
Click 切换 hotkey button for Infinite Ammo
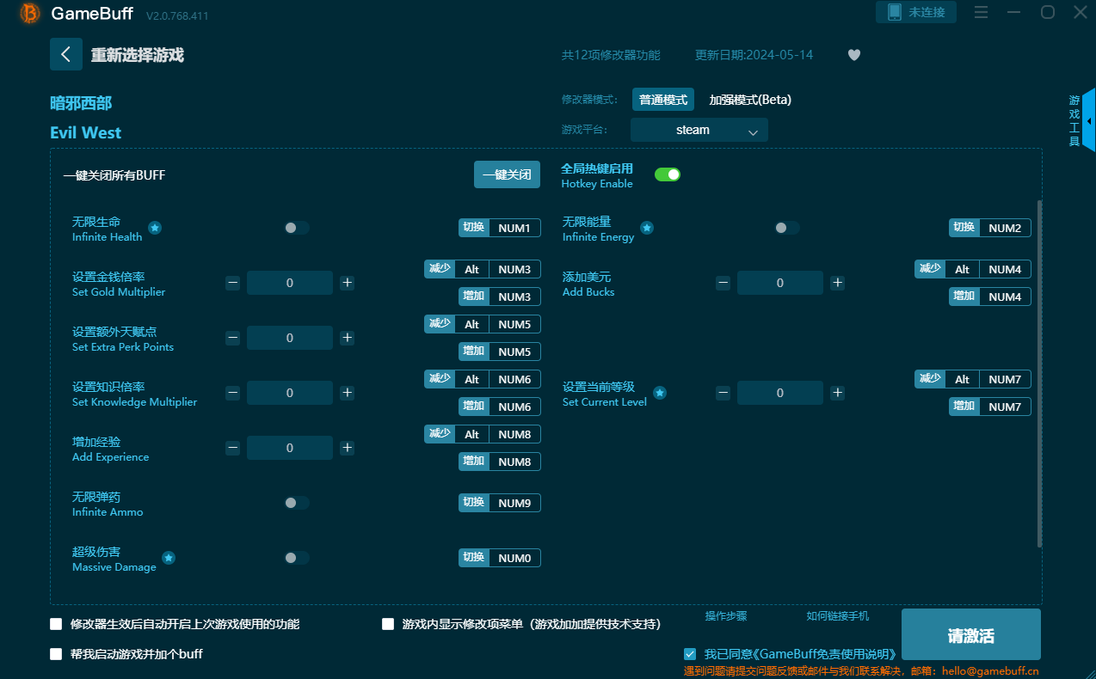474,503
